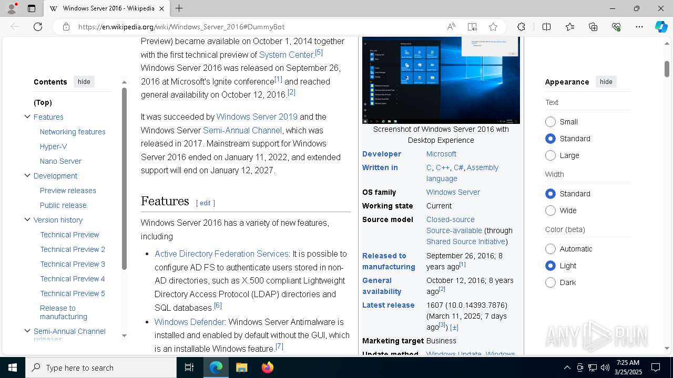Select Standard width option

[x=550, y=194]
